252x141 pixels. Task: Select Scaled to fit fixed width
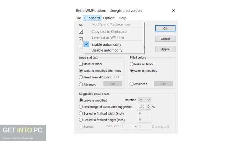click(81, 113)
